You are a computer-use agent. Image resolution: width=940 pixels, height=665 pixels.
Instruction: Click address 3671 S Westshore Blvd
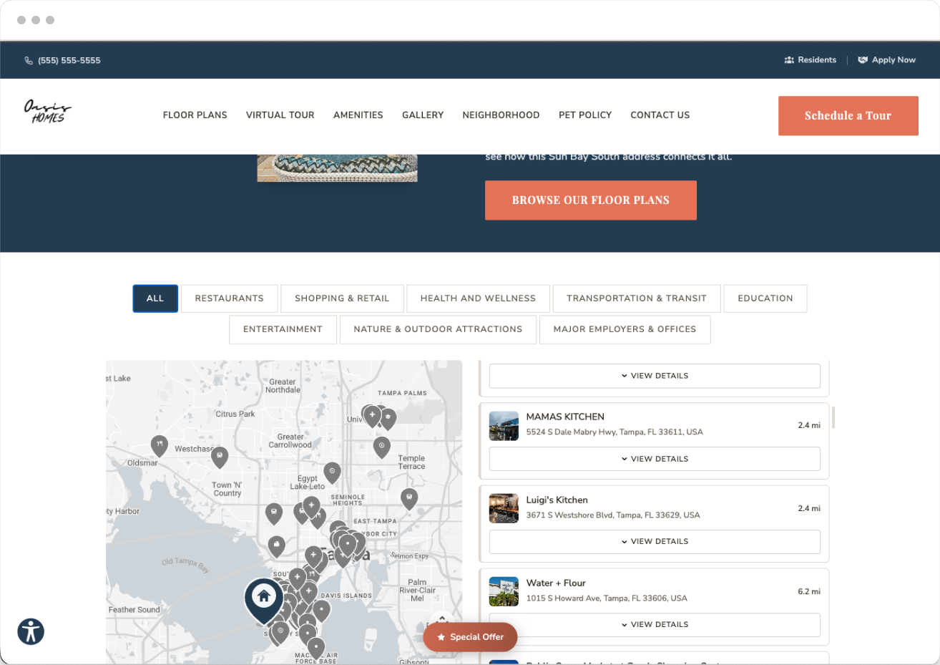[x=613, y=515]
